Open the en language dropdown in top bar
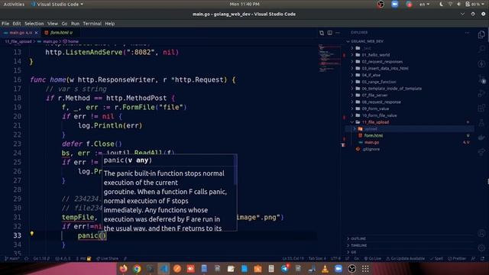Image resolution: width=489 pixels, height=275 pixels. (x=424, y=4)
